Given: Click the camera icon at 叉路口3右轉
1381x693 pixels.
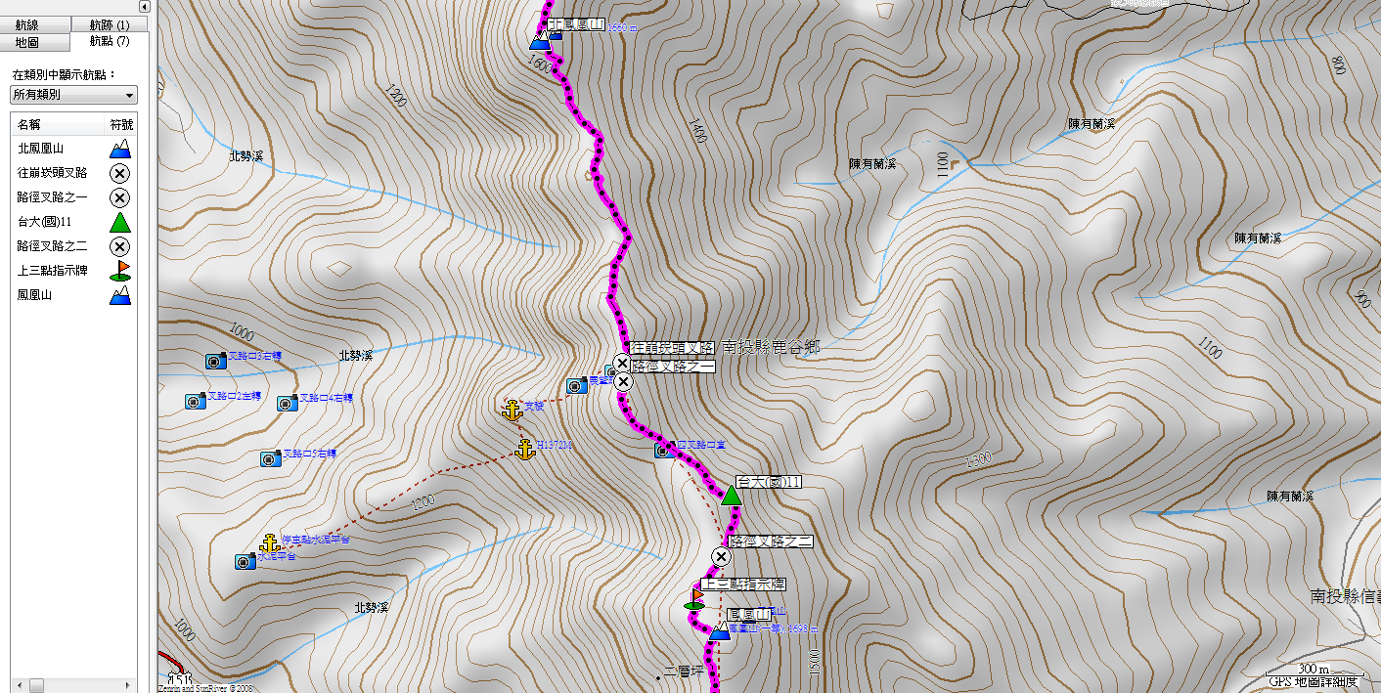Looking at the screenshot, I should click(216, 361).
